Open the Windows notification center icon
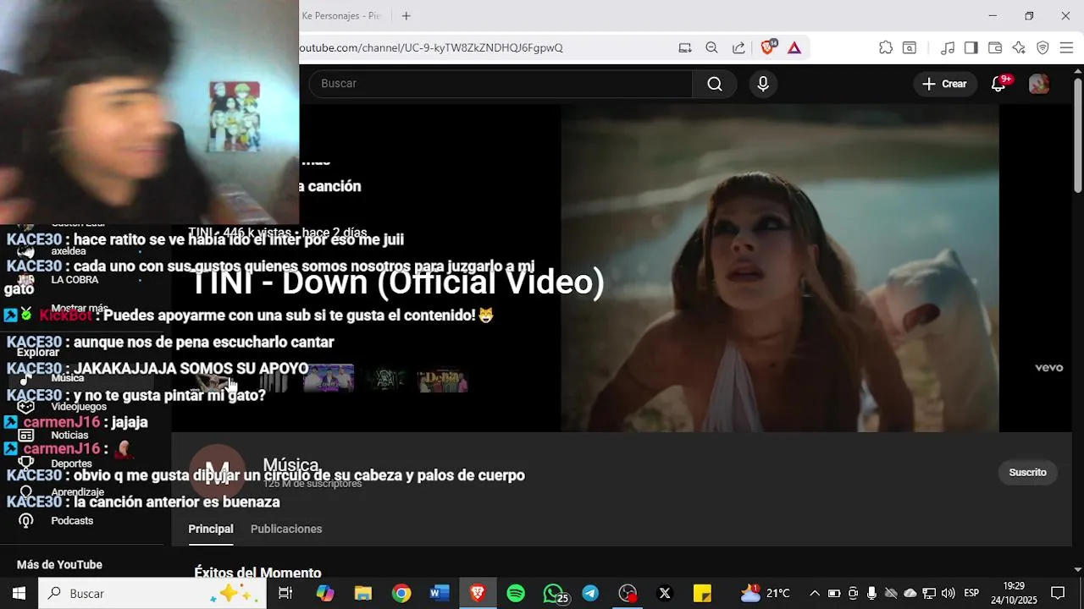Screen dimensions: 1084x609 tap(1058, 593)
